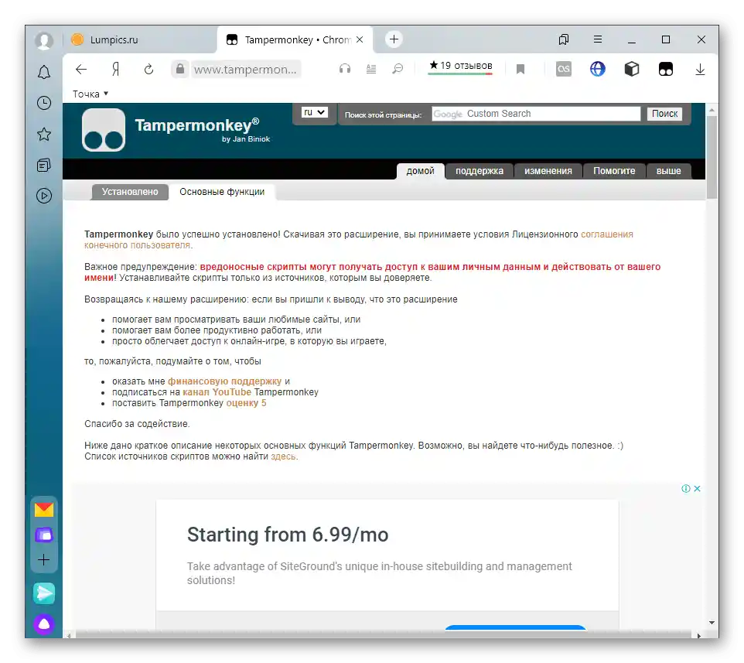
Task: Open the license agreement соглашения link
Action: tap(607, 234)
